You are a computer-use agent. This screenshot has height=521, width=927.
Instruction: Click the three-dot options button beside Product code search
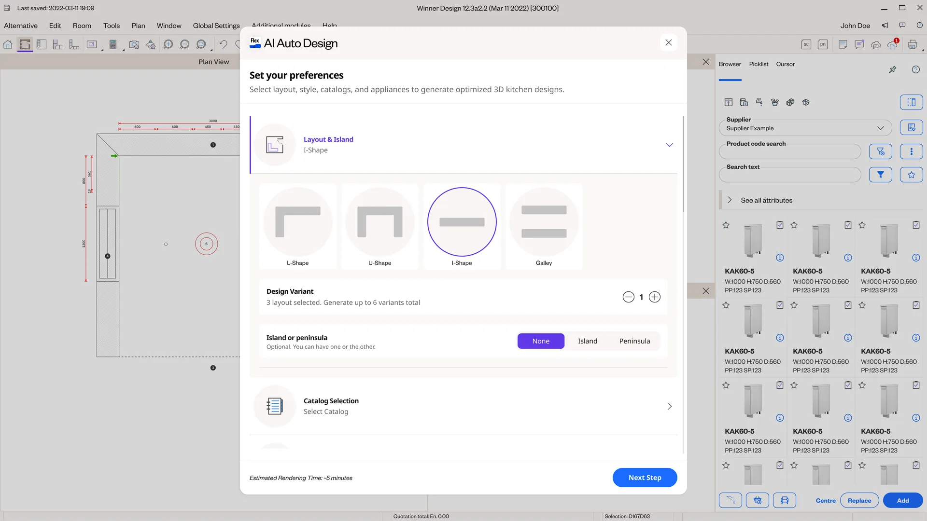pyautogui.click(x=912, y=151)
